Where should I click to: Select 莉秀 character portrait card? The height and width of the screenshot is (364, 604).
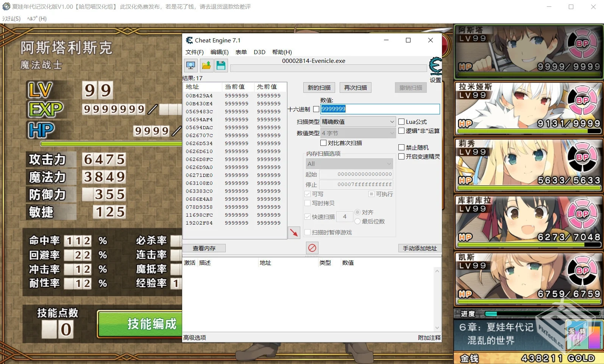(x=529, y=165)
